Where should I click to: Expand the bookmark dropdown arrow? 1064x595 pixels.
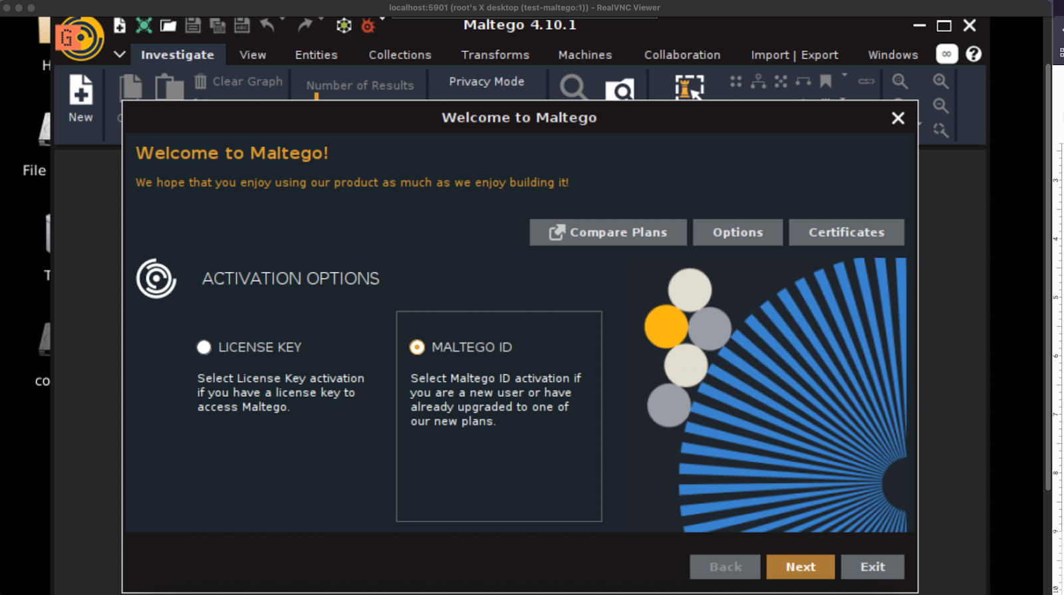pyautogui.click(x=845, y=75)
